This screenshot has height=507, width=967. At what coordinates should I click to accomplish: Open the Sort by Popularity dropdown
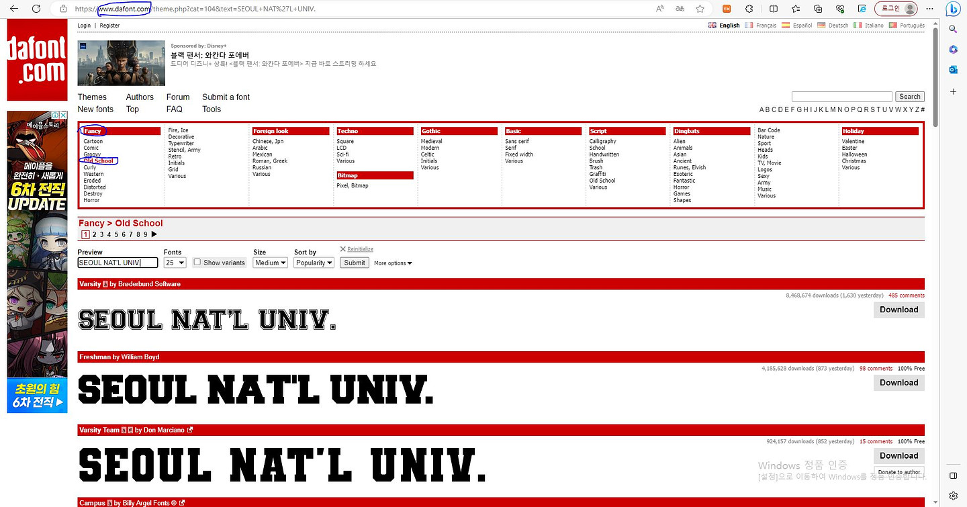(314, 263)
